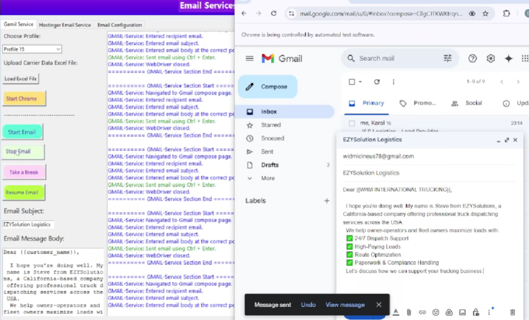529x320 pixels.
Task: Click the Gmail logo
Action: pyautogui.click(x=282, y=58)
